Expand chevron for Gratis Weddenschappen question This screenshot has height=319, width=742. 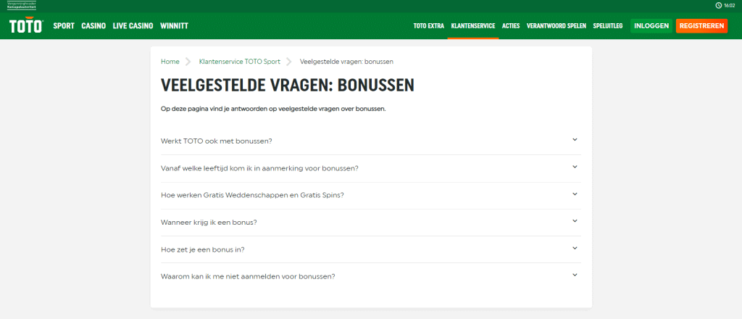(575, 194)
